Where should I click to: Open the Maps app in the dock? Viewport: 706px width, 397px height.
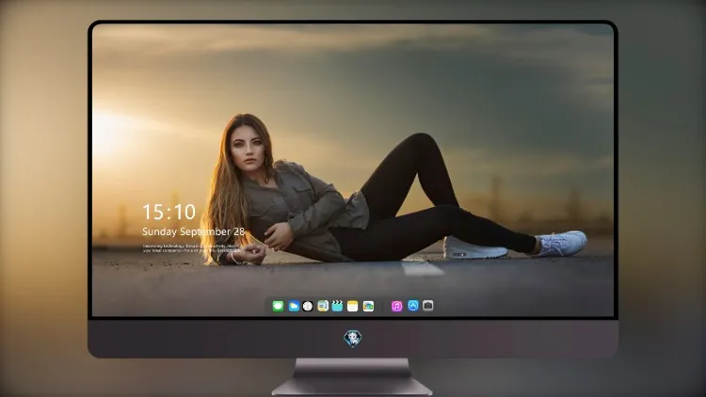tap(323, 306)
